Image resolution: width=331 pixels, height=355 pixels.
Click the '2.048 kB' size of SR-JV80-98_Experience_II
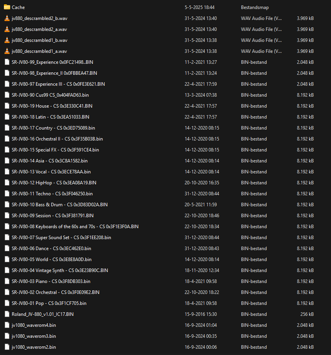pyautogui.click(x=305, y=73)
